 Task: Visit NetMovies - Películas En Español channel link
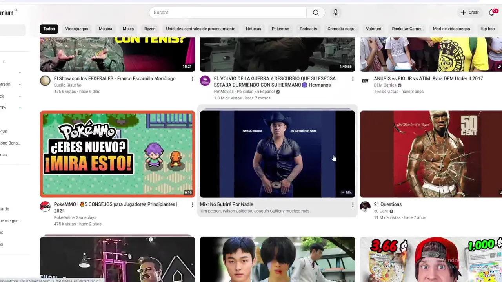pos(244,92)
